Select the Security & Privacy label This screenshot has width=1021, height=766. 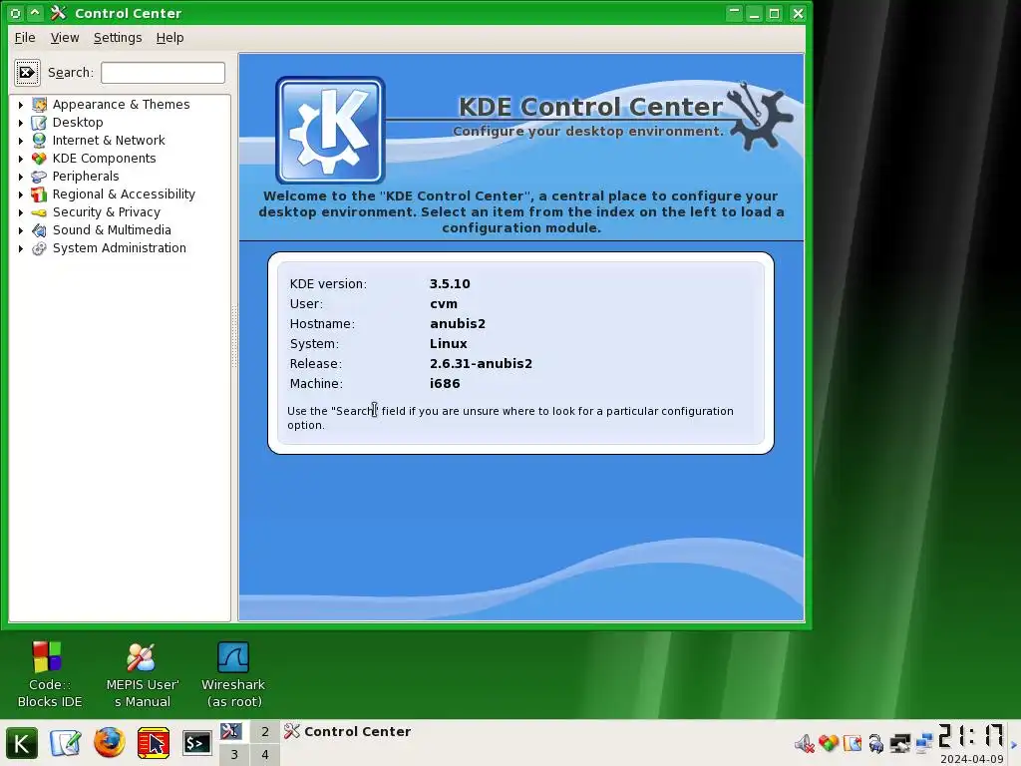(106, 212)
